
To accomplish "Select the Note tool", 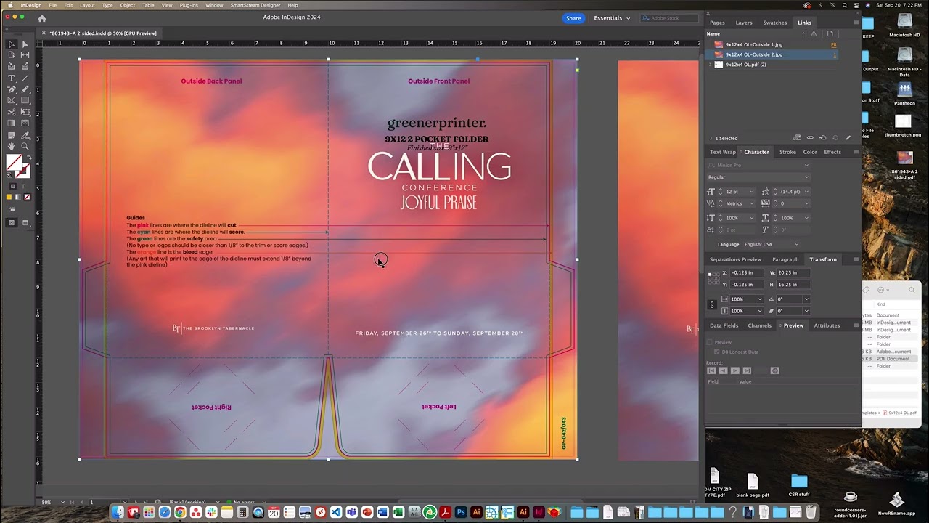I will (11, 135).
